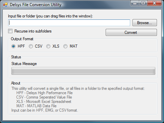Pick the XLS output format option

tap(48, 46)
